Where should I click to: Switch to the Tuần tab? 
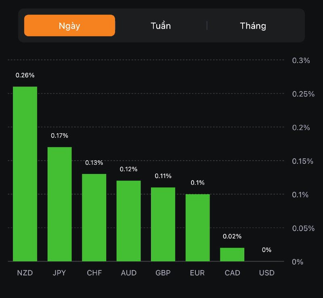click(161, 26)
